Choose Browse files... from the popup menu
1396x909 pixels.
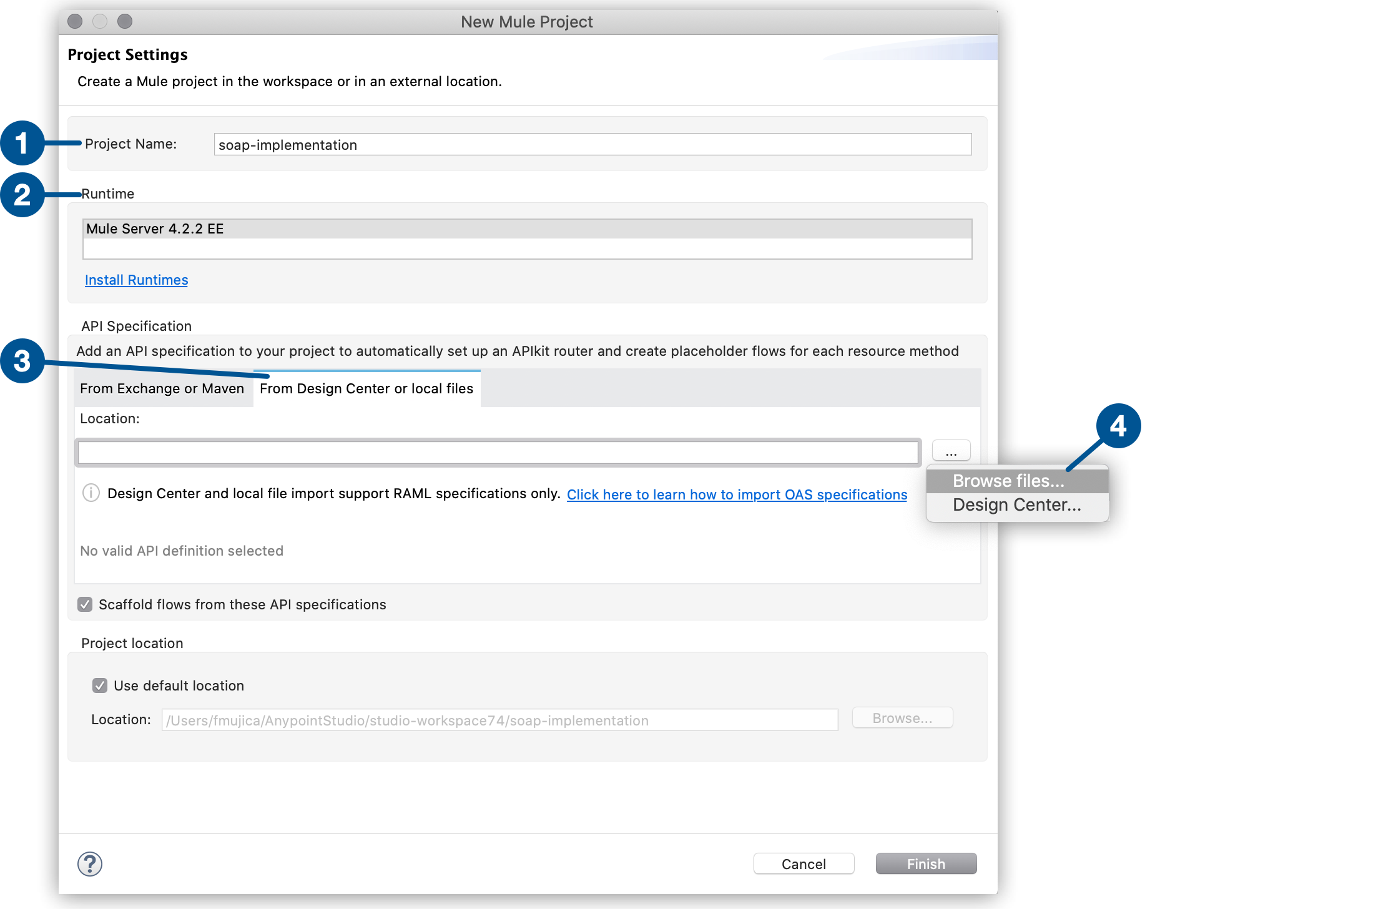(1018, 481)
